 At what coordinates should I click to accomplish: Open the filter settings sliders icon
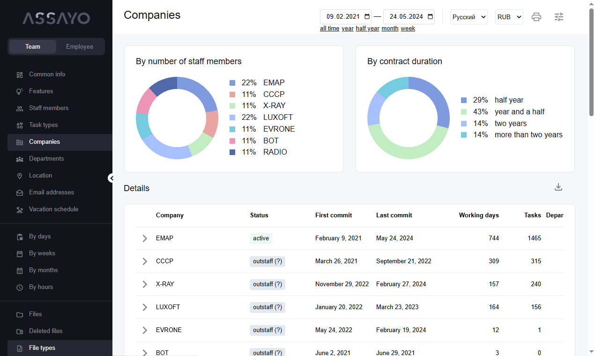pyautogui.click(x=559, y=17)
